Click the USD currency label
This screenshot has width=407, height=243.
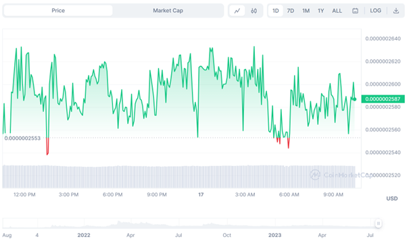(x=392, y=198)
